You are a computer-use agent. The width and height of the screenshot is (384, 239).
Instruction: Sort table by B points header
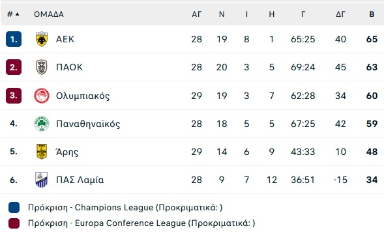click(372, 14)
